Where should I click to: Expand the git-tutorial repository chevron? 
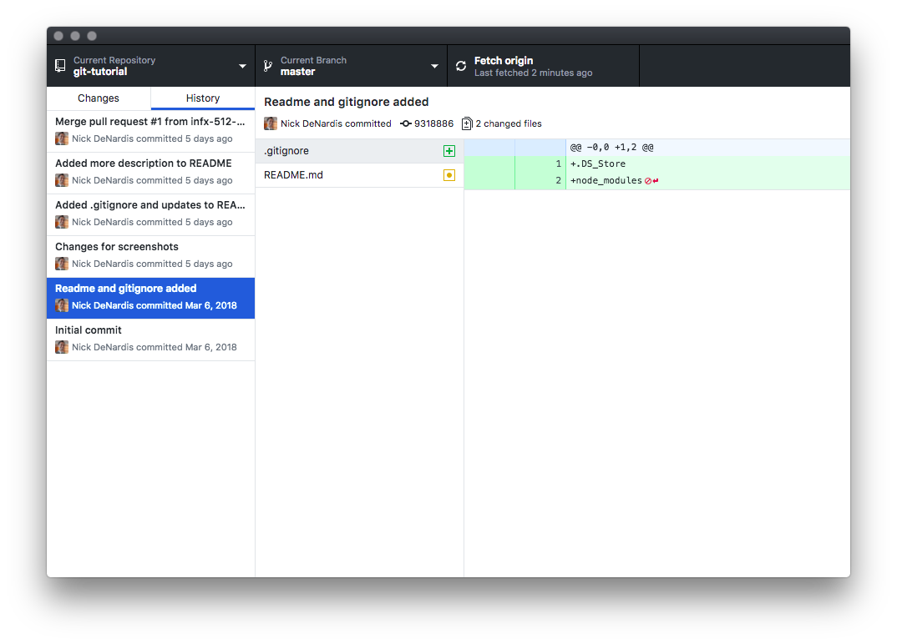242,66
